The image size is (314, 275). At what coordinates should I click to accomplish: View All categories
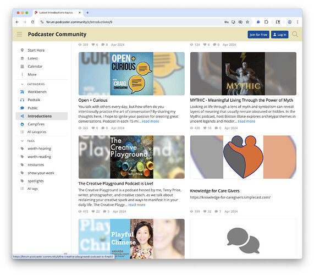pyautogui.click(x=37, y=132)
